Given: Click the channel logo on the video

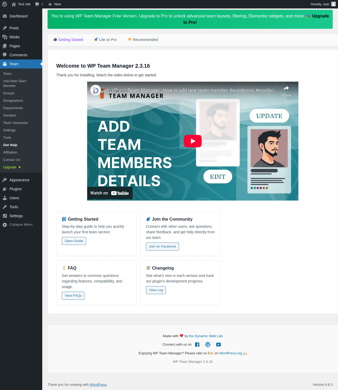Looking at the screenshot, I should coord(96,90).
